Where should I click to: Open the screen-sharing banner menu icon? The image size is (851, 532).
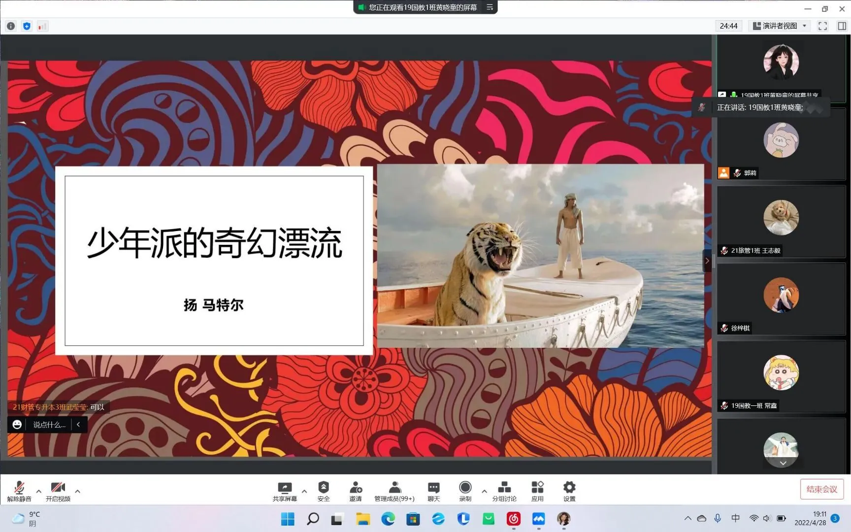tap(490, 7)
